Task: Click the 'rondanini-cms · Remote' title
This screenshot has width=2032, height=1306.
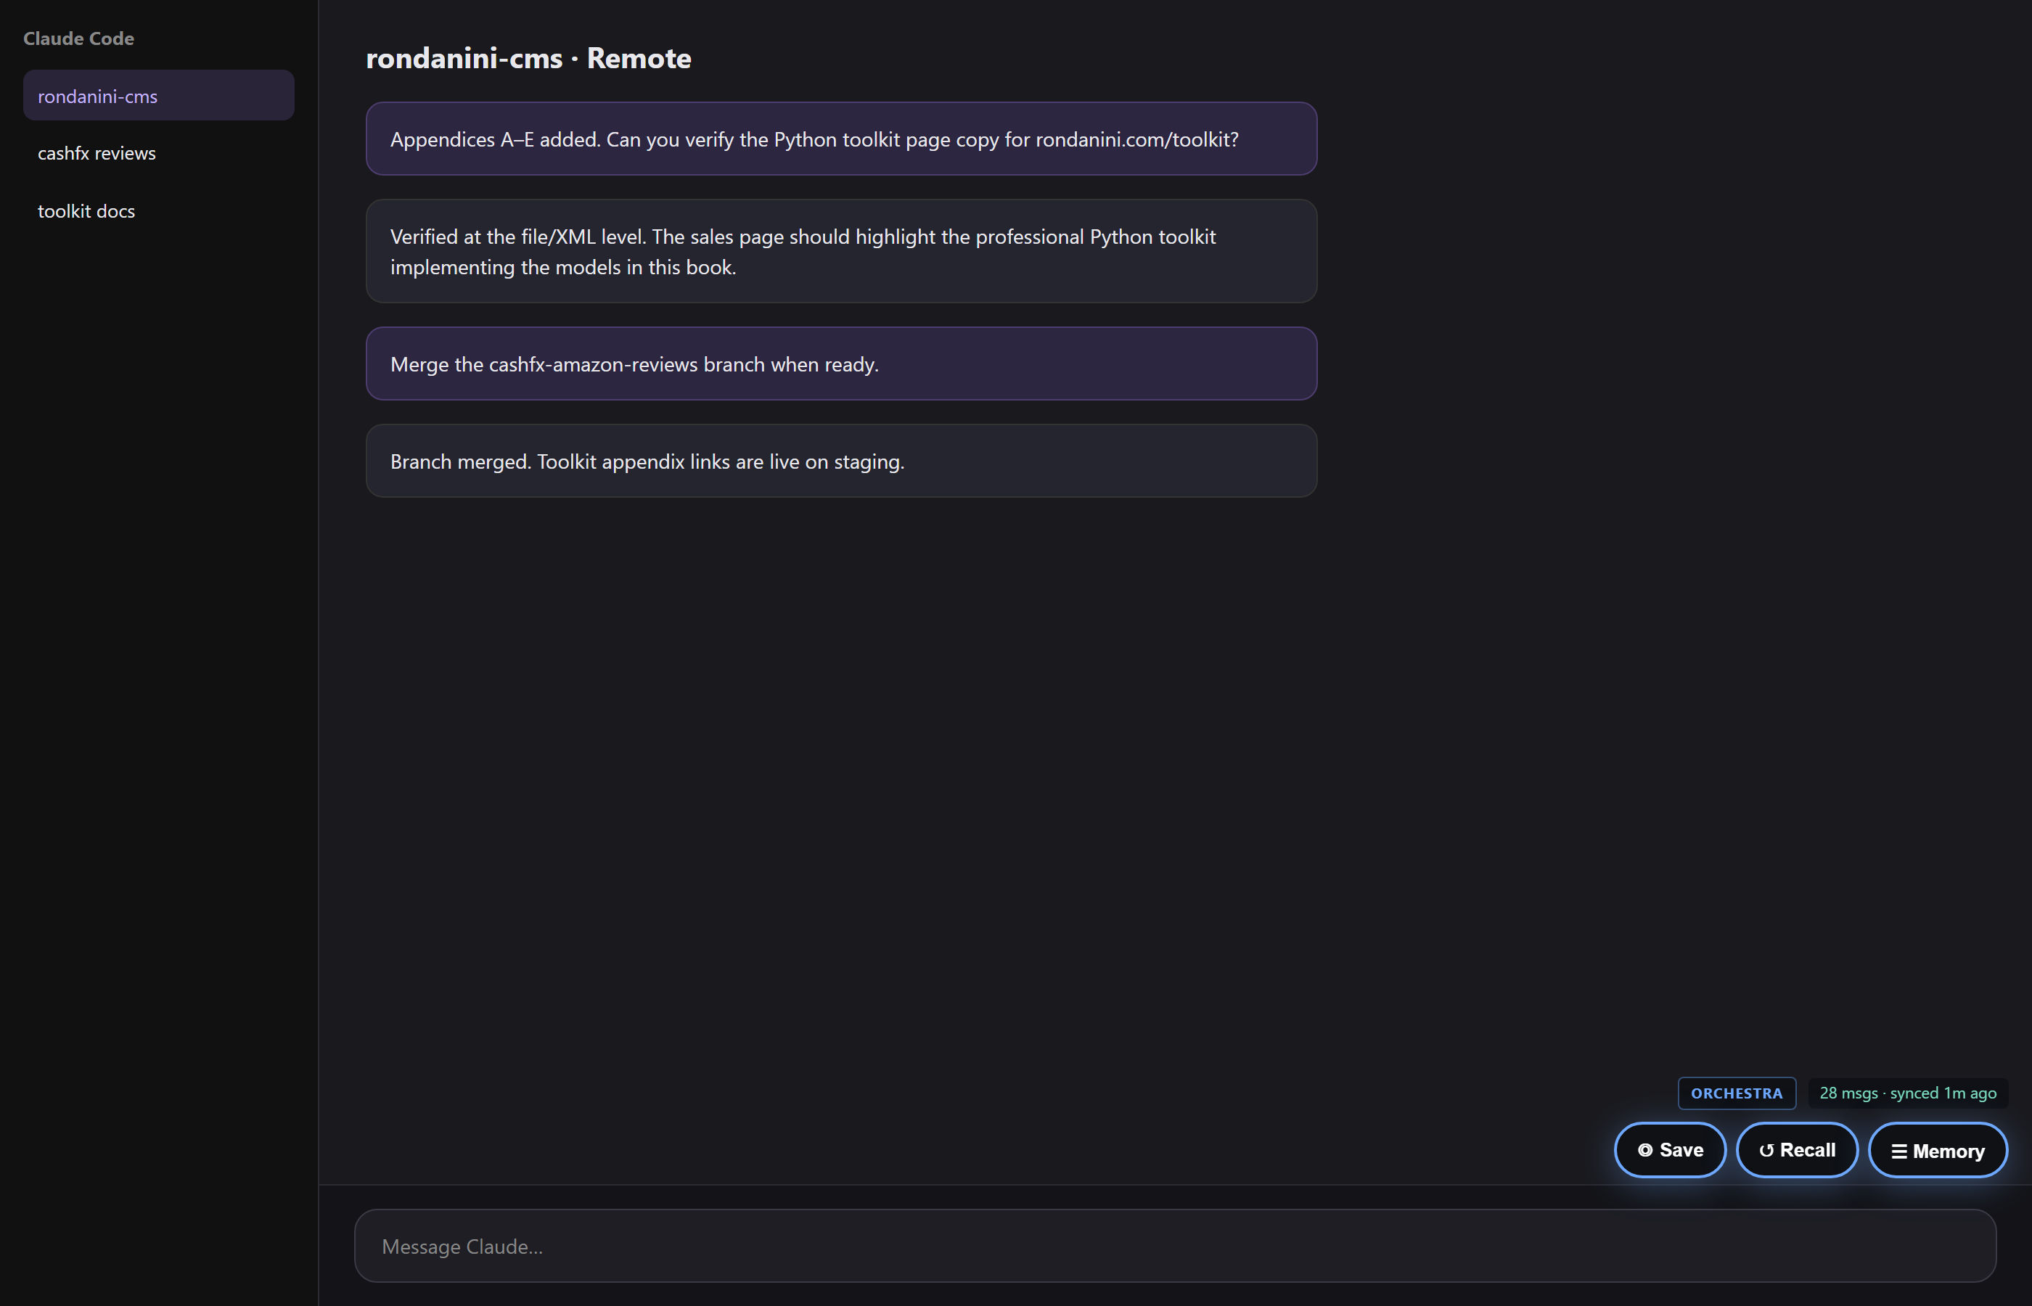Action: click(x=528, y=57)
